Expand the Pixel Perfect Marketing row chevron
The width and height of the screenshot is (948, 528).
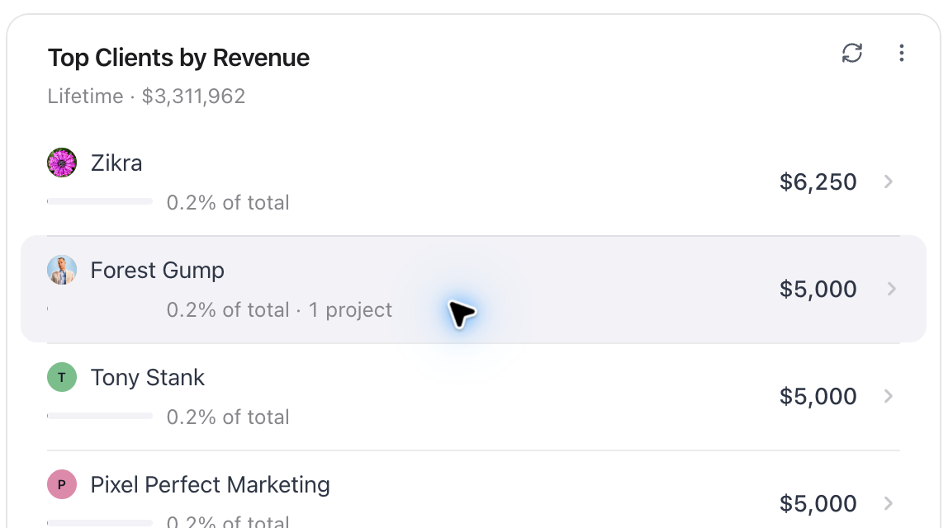(x=889, y=503)
